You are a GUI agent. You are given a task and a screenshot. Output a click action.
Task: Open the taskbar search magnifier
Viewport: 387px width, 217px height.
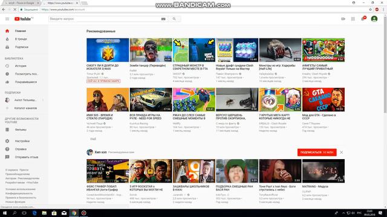(15, 213)
